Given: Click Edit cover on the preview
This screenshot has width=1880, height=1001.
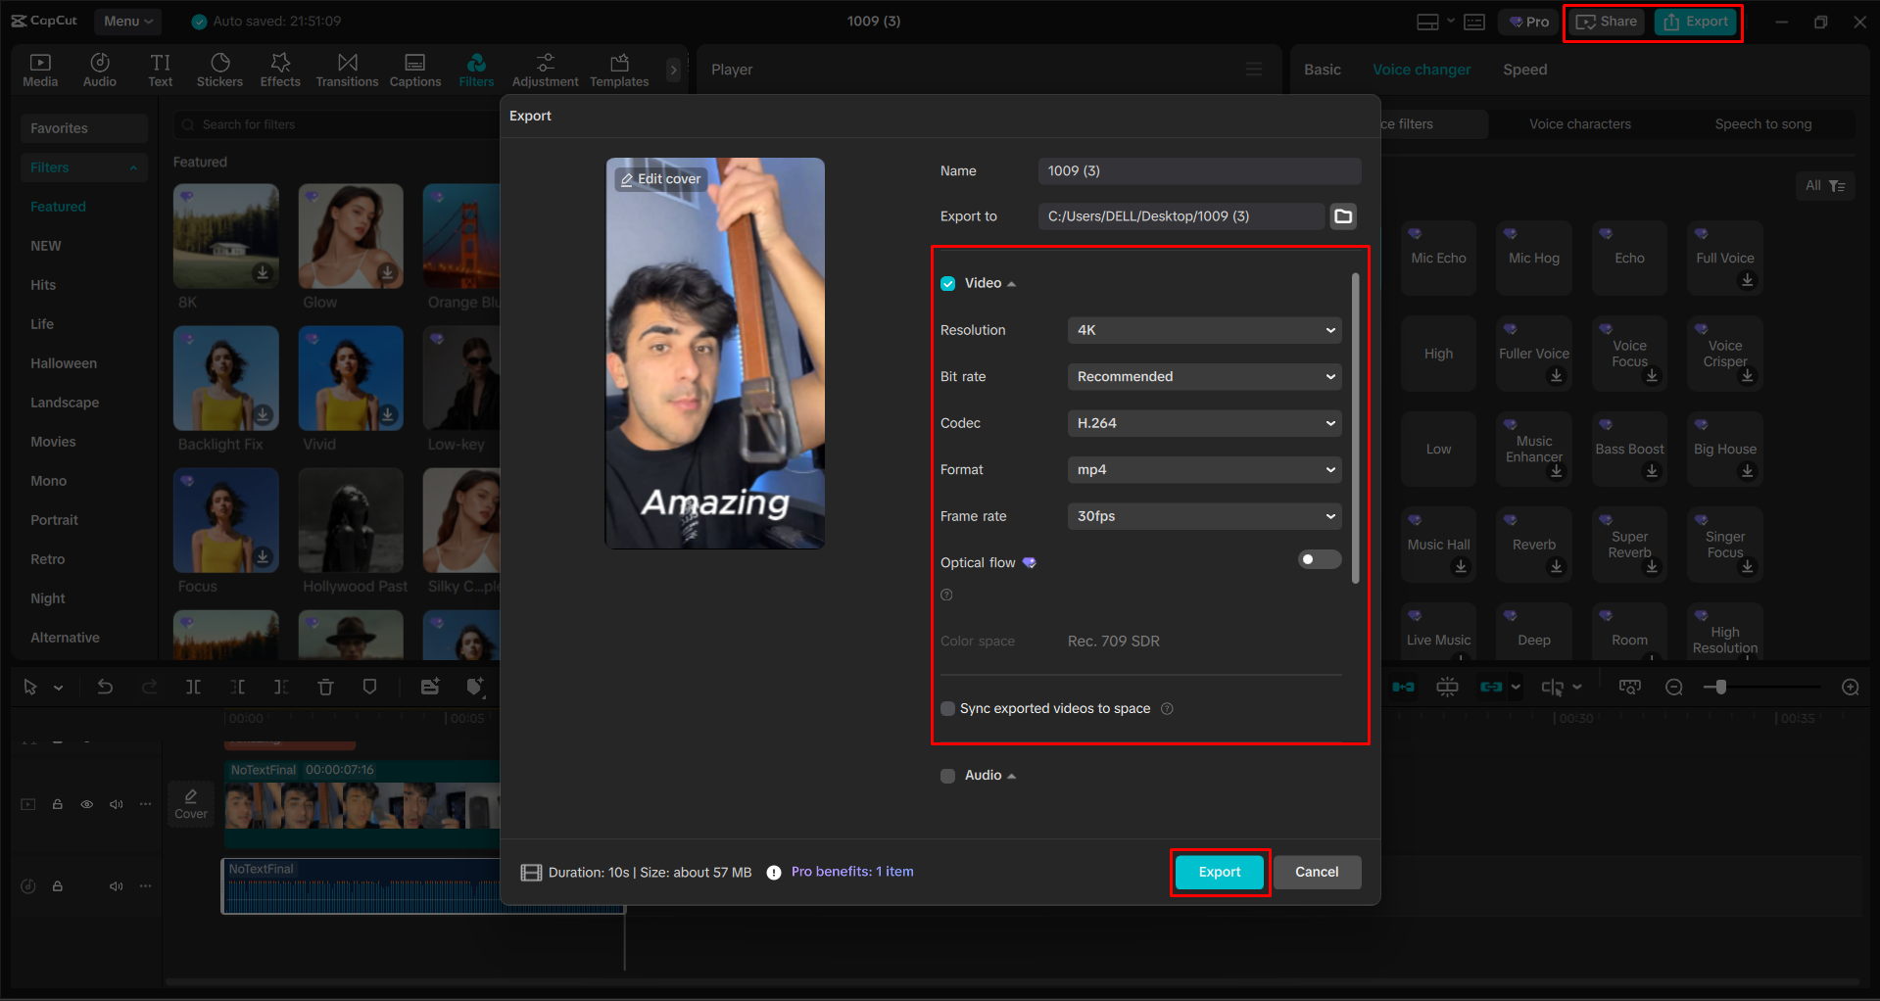Looking at the screenshot, I should pyautogui.click(x=661, y=178).
